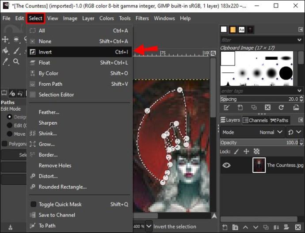This screenshot has height=233, width=305.
Task: Select the Paintbrush tool
Action: point(17,50)
